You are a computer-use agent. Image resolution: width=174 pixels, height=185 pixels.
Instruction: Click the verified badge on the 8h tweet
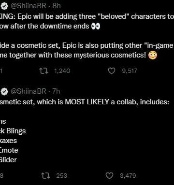point(4,6)
